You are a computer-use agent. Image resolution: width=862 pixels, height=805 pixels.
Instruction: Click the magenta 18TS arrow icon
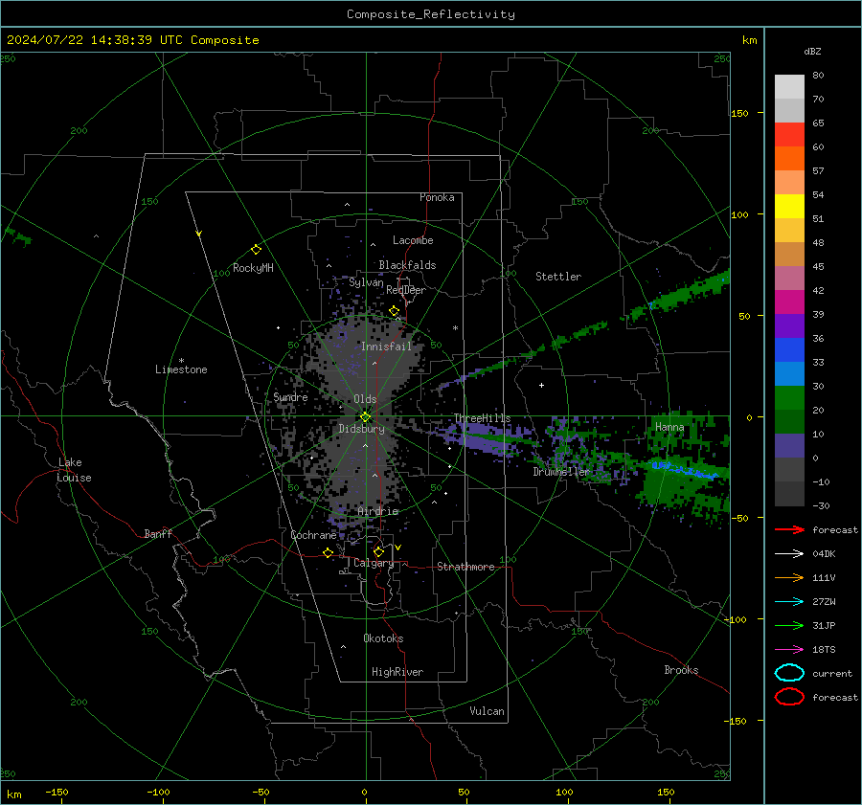[789, 650]
